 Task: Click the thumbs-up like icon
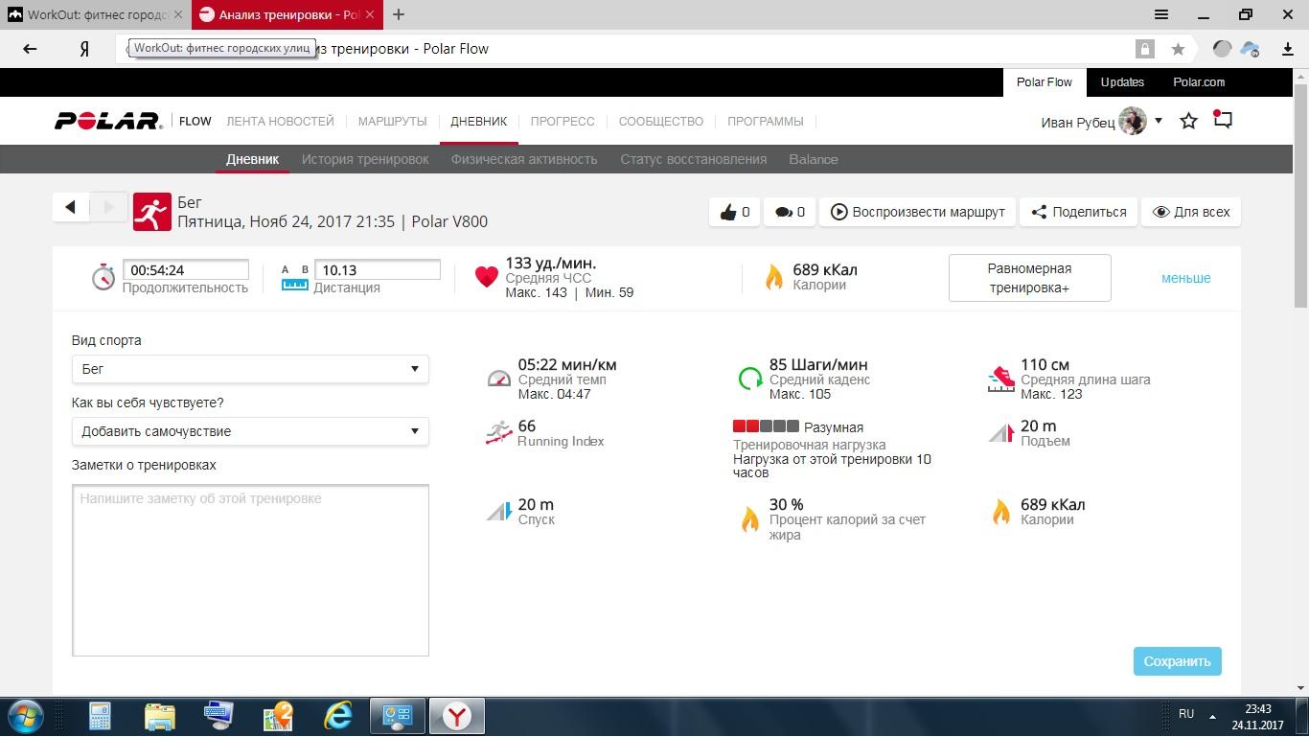click(727, 212)
